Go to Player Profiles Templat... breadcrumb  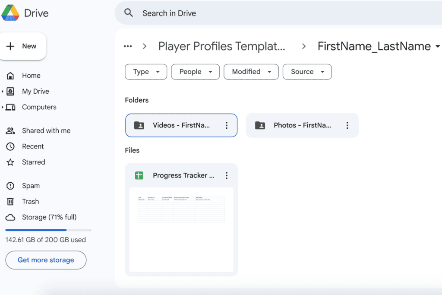[222, 46]
